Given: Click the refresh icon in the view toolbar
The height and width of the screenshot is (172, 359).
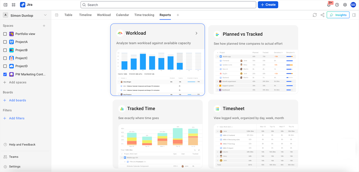Looking at the screenshot, I should (x=315, y=15).
